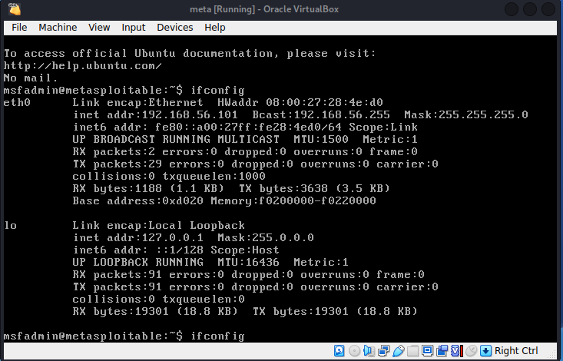Viewport: 563px width, 361px height.
Task: Click the network adapters indicator icon
Action: point(383,350)
